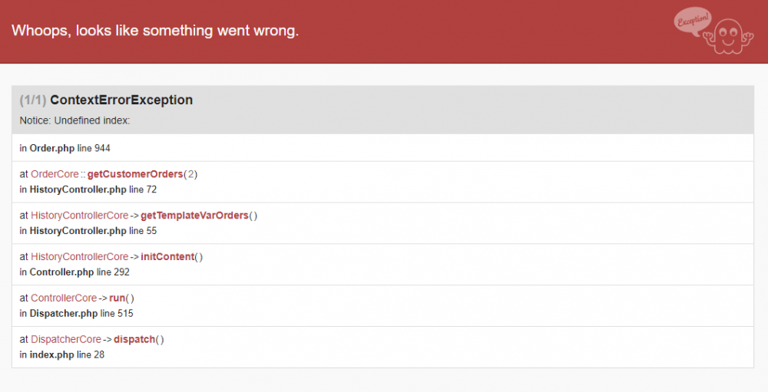768x392 pixels.
Task: Select the ContextErrorException title
Action: pyautogui.click(x=121, y=100)
